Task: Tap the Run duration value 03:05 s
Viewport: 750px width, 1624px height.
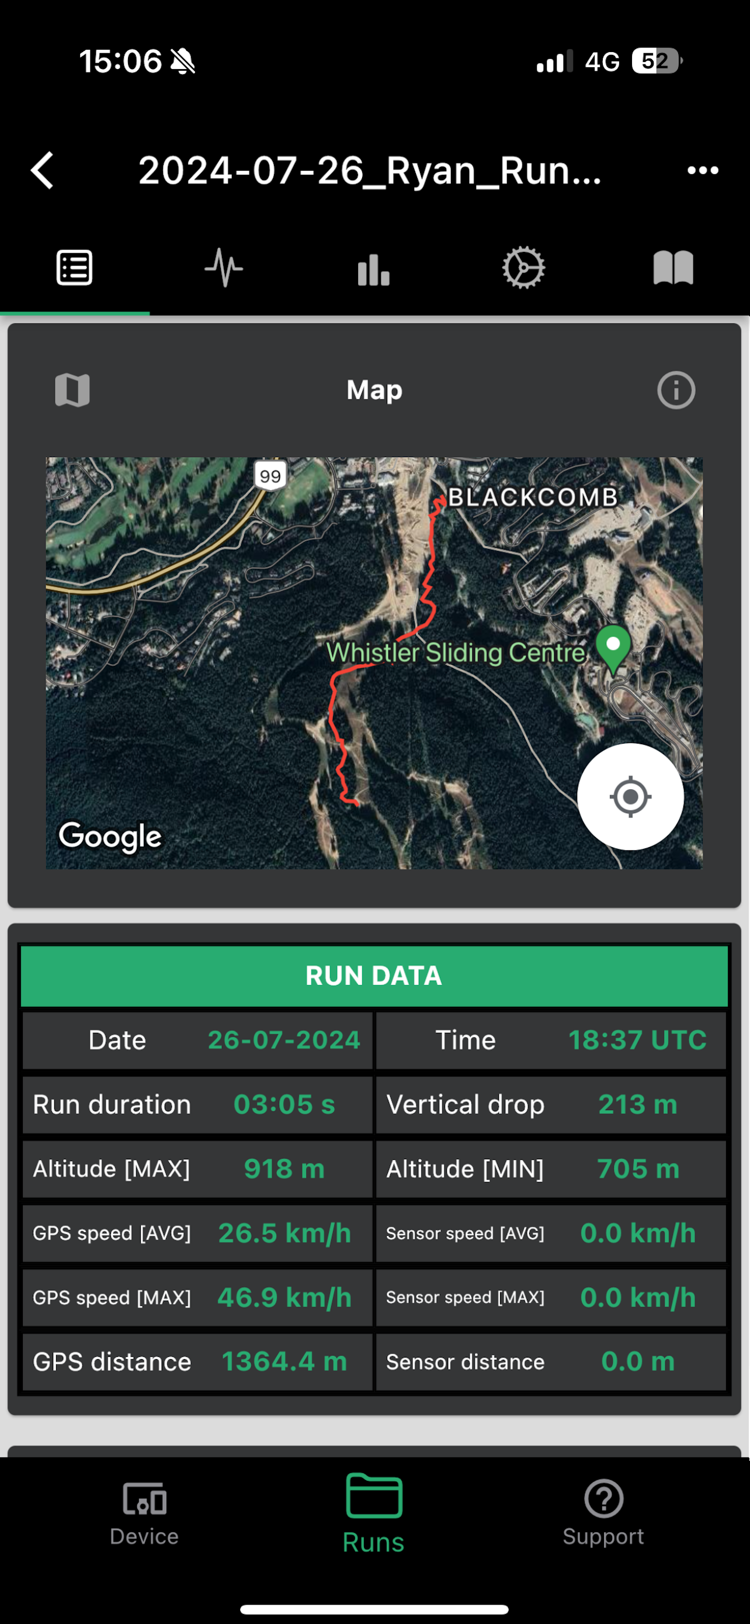Action: coord(284,1104)
